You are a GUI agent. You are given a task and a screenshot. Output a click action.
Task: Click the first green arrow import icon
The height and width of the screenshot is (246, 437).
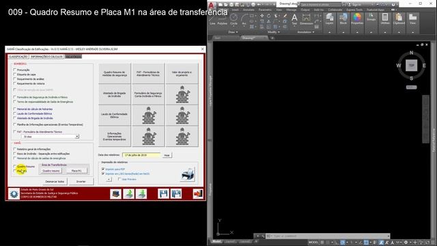click(128, 194)
